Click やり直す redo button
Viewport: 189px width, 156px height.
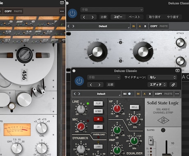[173, 17]
